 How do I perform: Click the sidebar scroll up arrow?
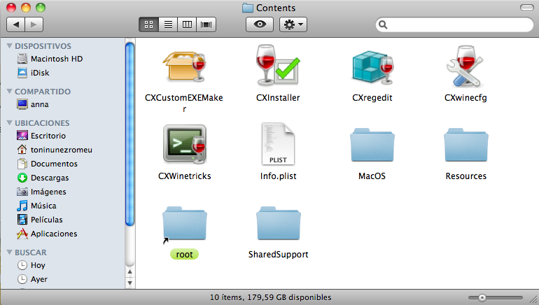click(129, 272)
